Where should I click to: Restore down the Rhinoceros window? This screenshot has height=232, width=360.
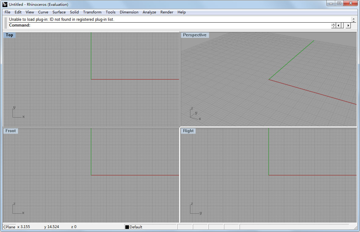coord(339,3)
